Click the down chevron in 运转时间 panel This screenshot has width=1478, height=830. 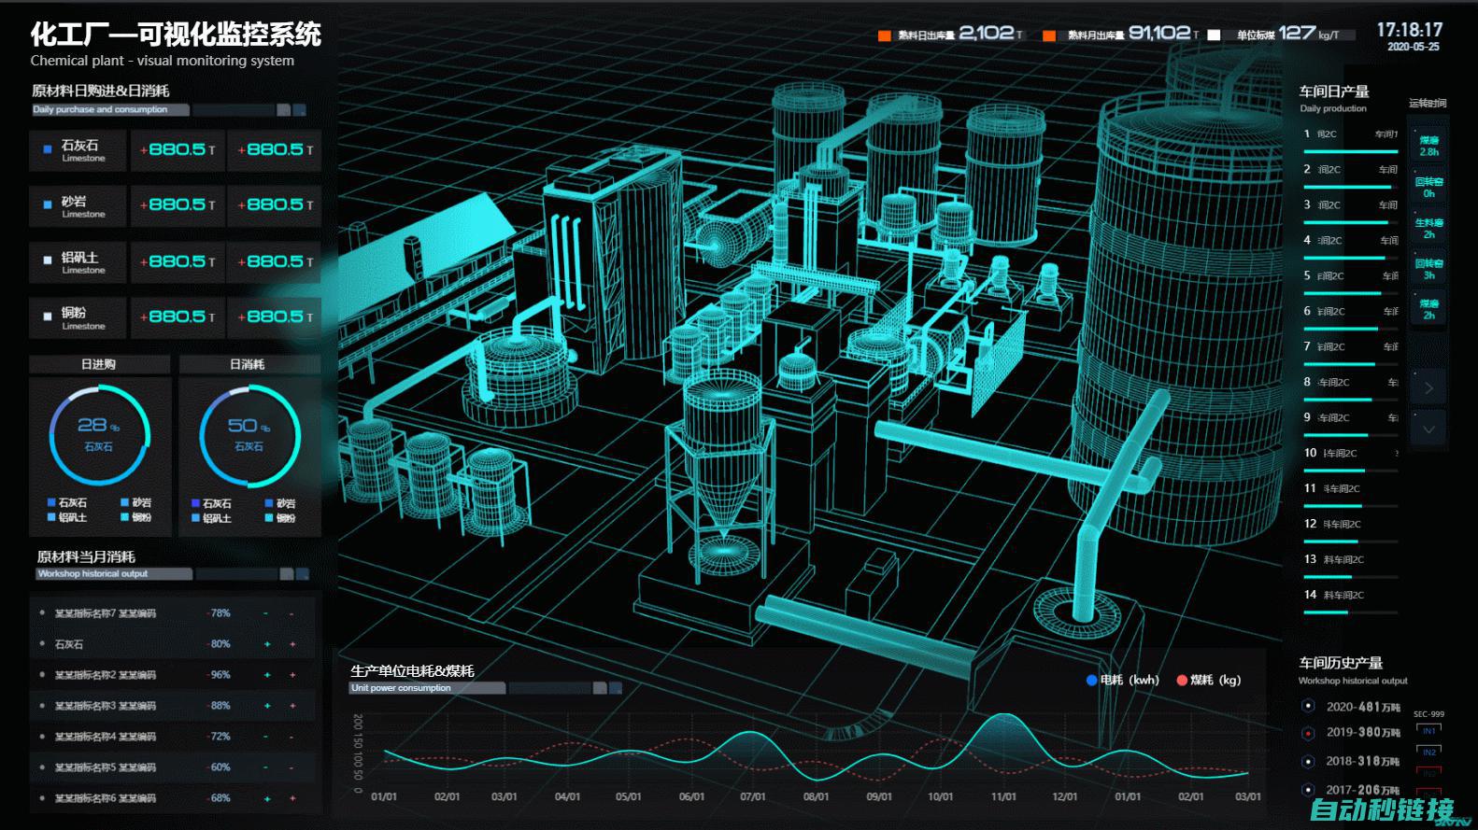(1428, 429)
